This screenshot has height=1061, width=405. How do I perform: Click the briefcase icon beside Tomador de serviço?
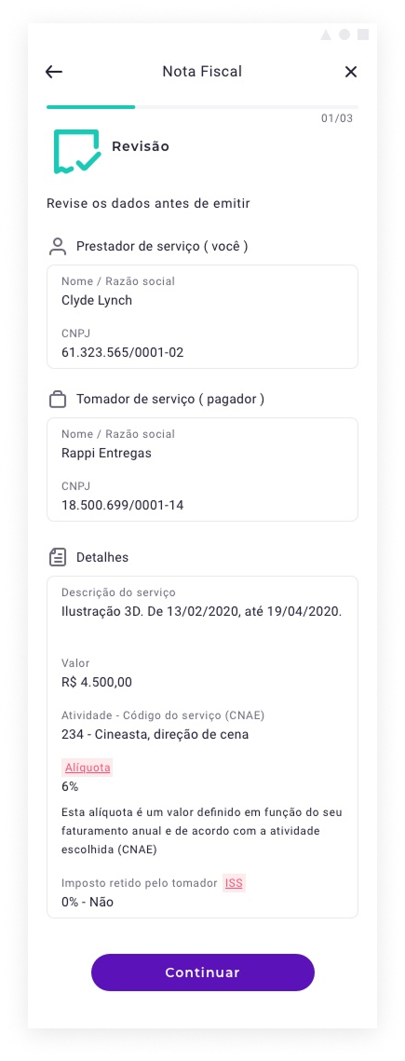coord(58,400)
